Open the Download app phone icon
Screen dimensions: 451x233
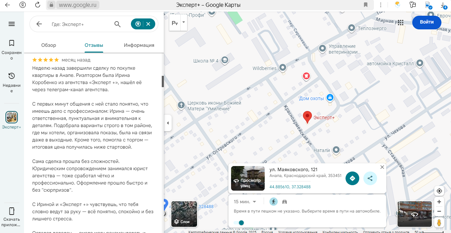pyautogui.click(x=12, y=211)
